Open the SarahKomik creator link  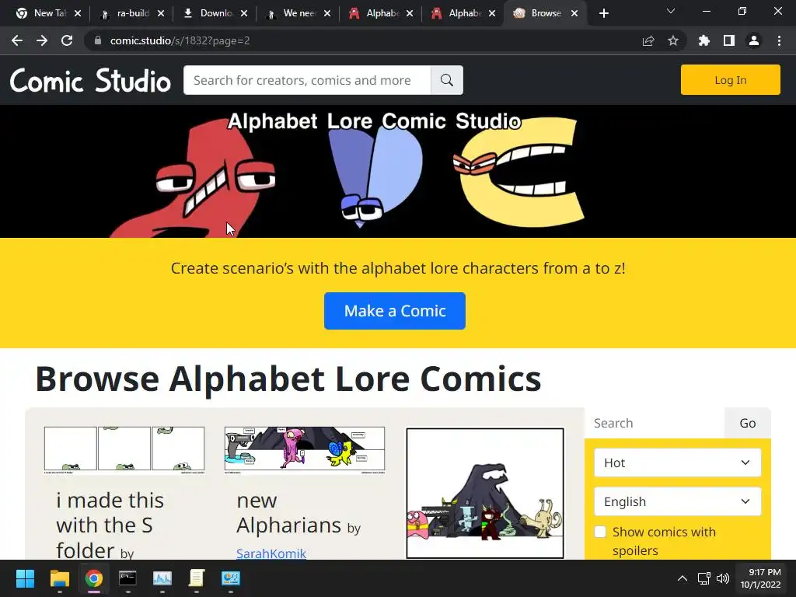[271, 553]
